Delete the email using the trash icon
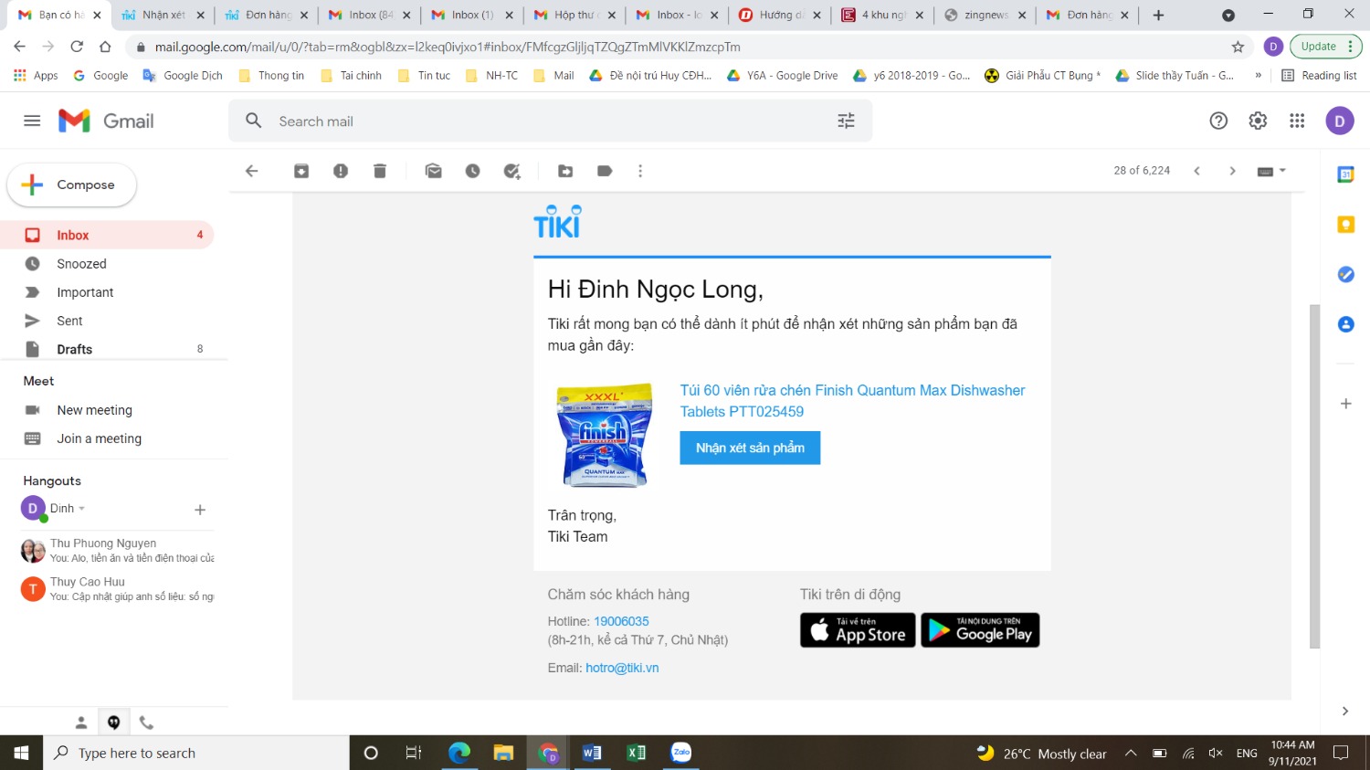The image size is (1370, 770). click(380, 171)
